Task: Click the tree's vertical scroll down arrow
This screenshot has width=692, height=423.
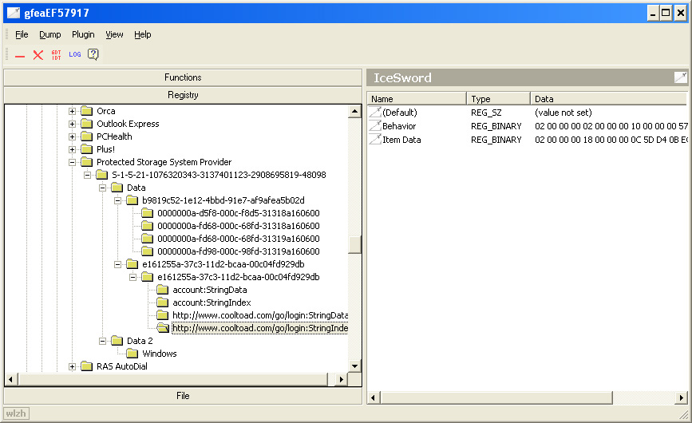Action: 355,366
